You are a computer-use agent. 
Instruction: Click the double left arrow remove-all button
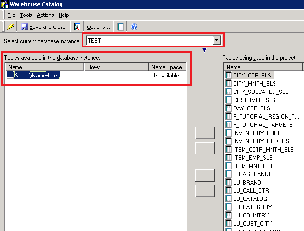204,191
